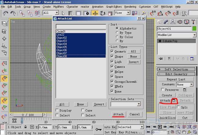Image resolution: width=198 pixels, height=135 pixels.
Task: Jump to the start frame
Action: (148, 127)
